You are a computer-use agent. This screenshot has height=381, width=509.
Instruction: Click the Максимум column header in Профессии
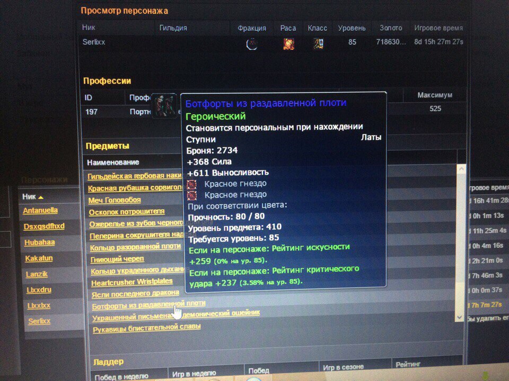(434, 95)
